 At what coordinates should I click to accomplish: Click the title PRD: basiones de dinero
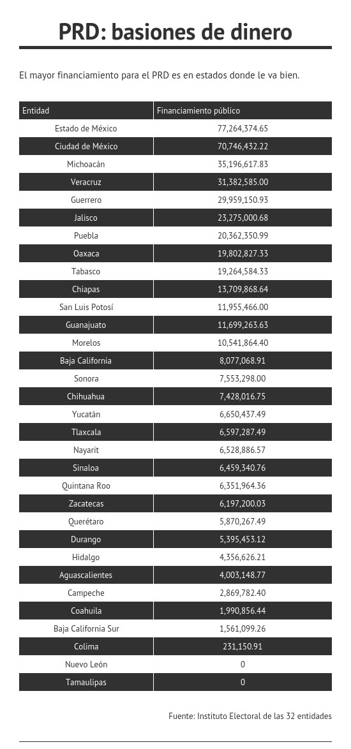[175, 32]
